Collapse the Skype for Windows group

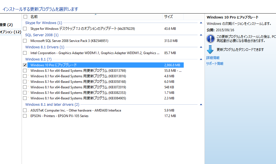coord(201,23)
